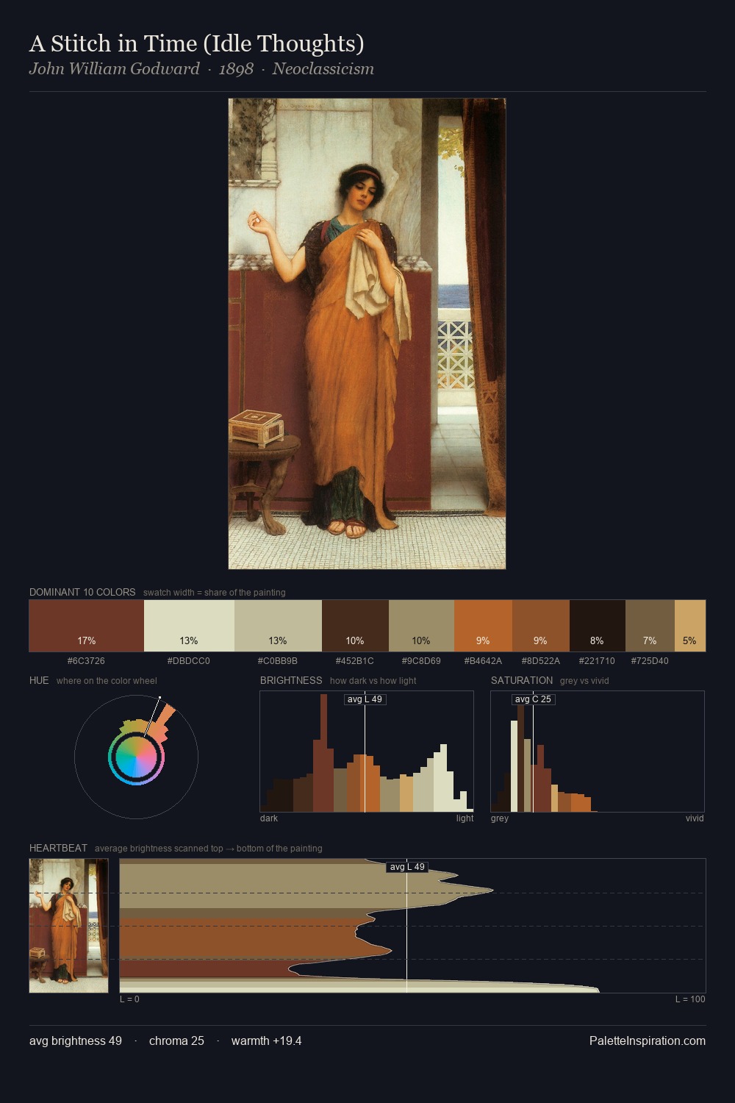Open the main painting image
The width and height of the screenshot is (735, 1103).
coord(367,334)
